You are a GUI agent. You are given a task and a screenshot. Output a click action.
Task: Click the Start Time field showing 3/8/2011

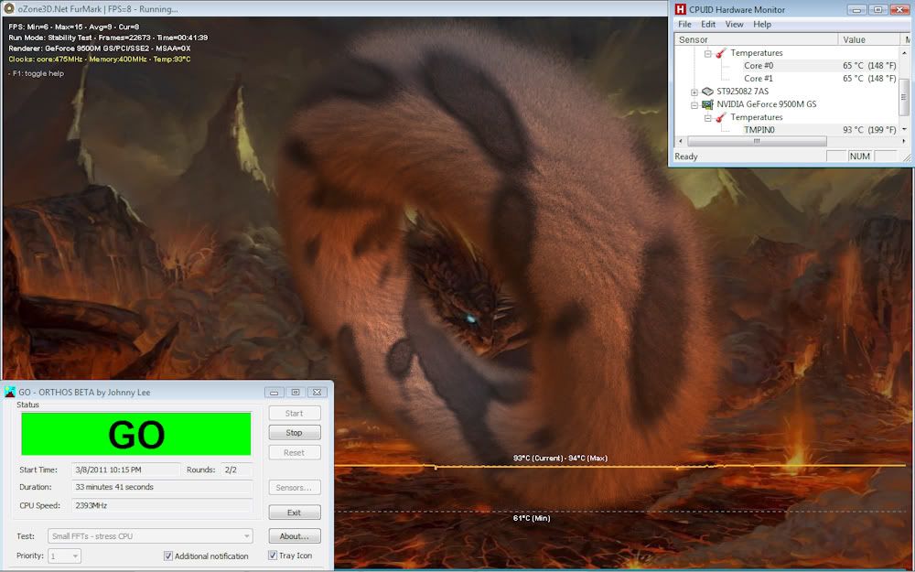125,469
